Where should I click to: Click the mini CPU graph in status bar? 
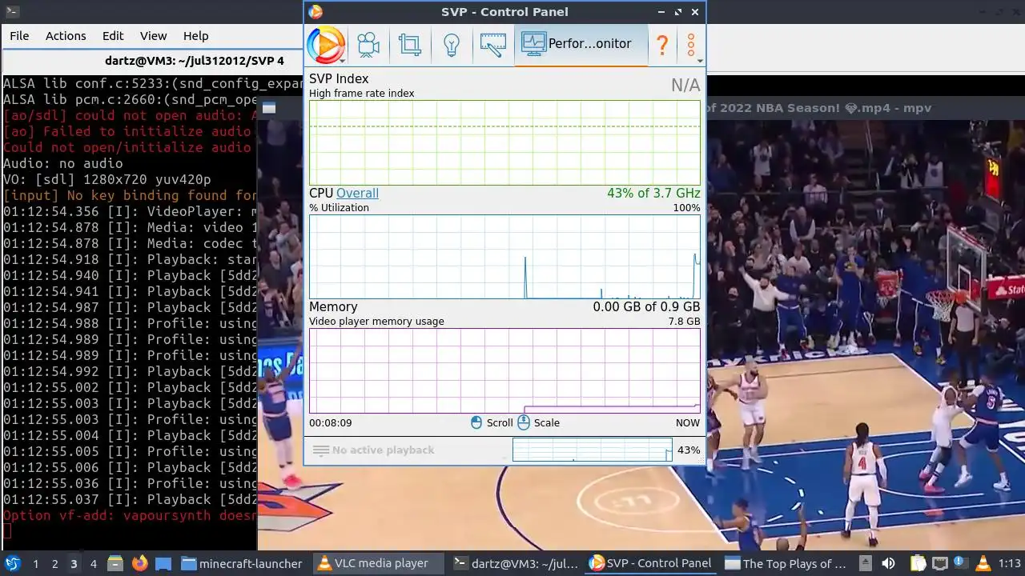(x=592, y=450)
